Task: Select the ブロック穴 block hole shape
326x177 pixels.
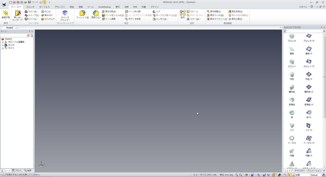Action: pos(309,38)
